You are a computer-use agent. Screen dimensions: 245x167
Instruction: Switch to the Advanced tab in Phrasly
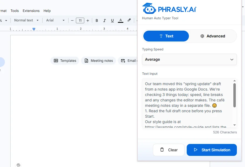[x=213, y=36]
